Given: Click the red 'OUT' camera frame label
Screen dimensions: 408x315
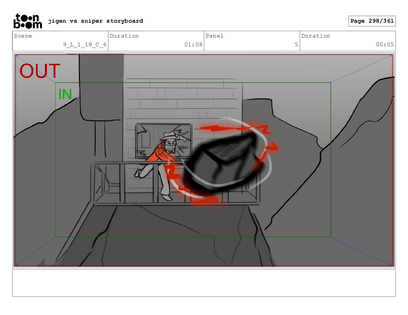Looking at the screenshot, I should pos(40,71).
